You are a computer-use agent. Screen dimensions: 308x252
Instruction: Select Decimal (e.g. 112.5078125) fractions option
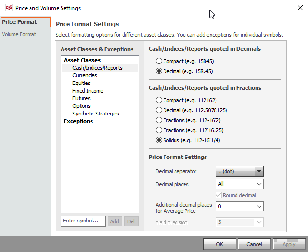click(x=159, y=110)
